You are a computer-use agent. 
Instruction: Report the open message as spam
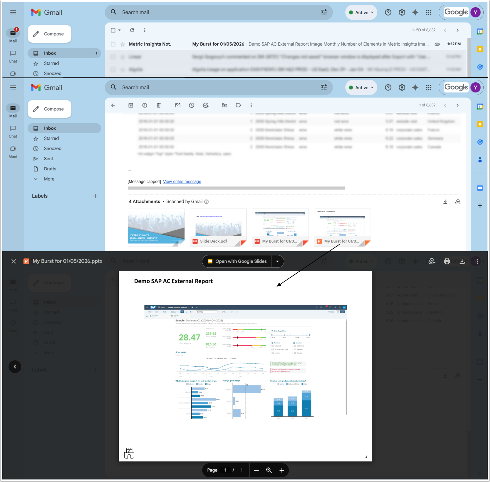point(145,105)
